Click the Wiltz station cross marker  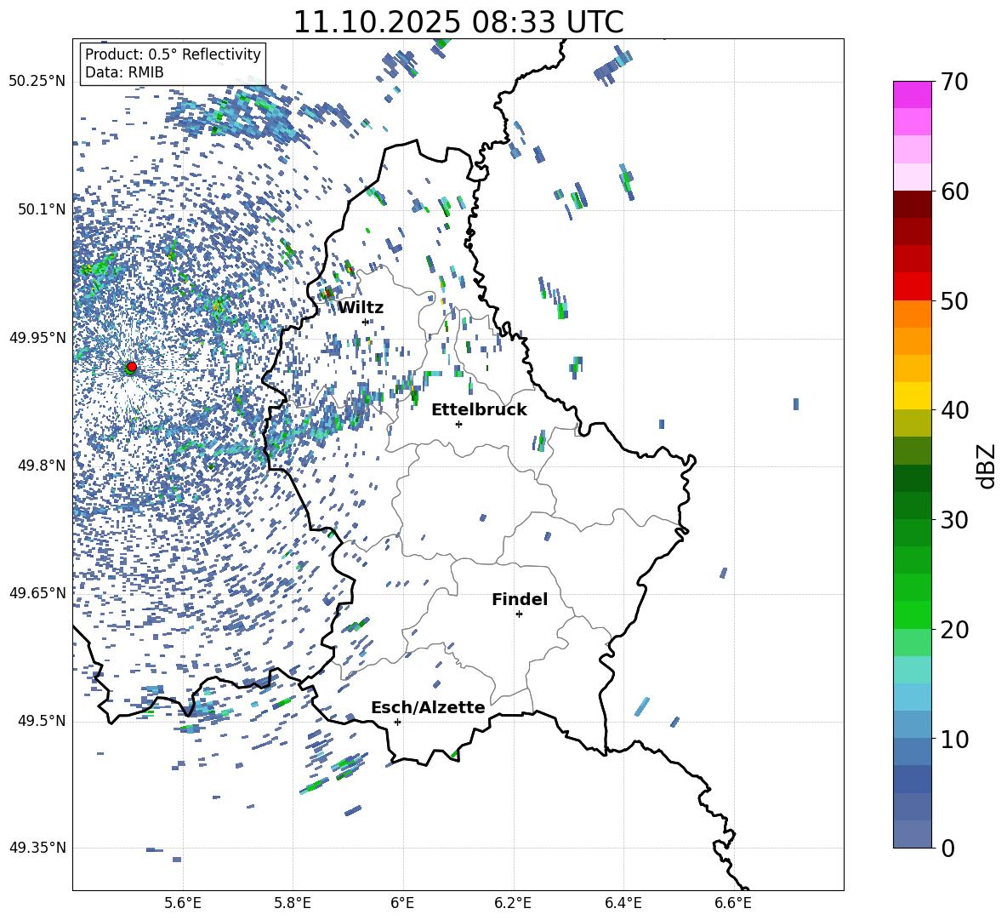pyautogui.click(x=366, y=322)
